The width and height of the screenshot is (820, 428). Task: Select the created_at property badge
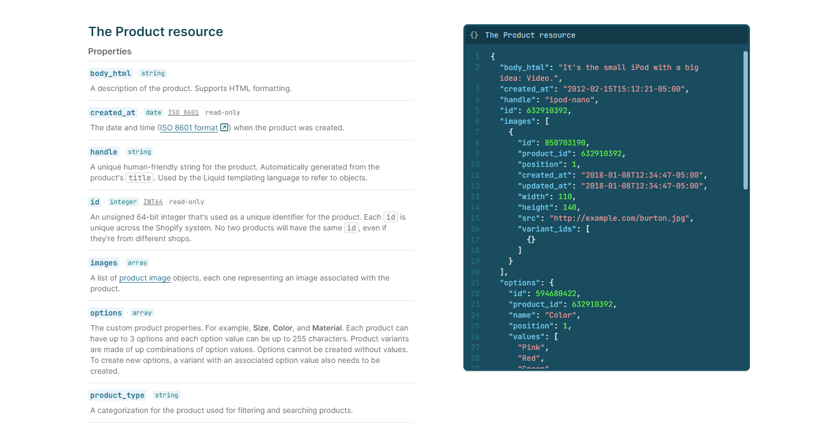[x=113, y=113]
